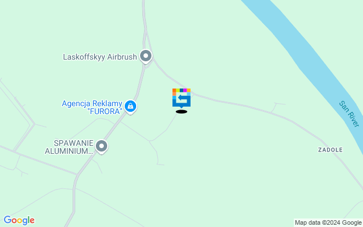
Task: Click the "Laskoffskyy Airbrush" place label
Action: point(100,57)
